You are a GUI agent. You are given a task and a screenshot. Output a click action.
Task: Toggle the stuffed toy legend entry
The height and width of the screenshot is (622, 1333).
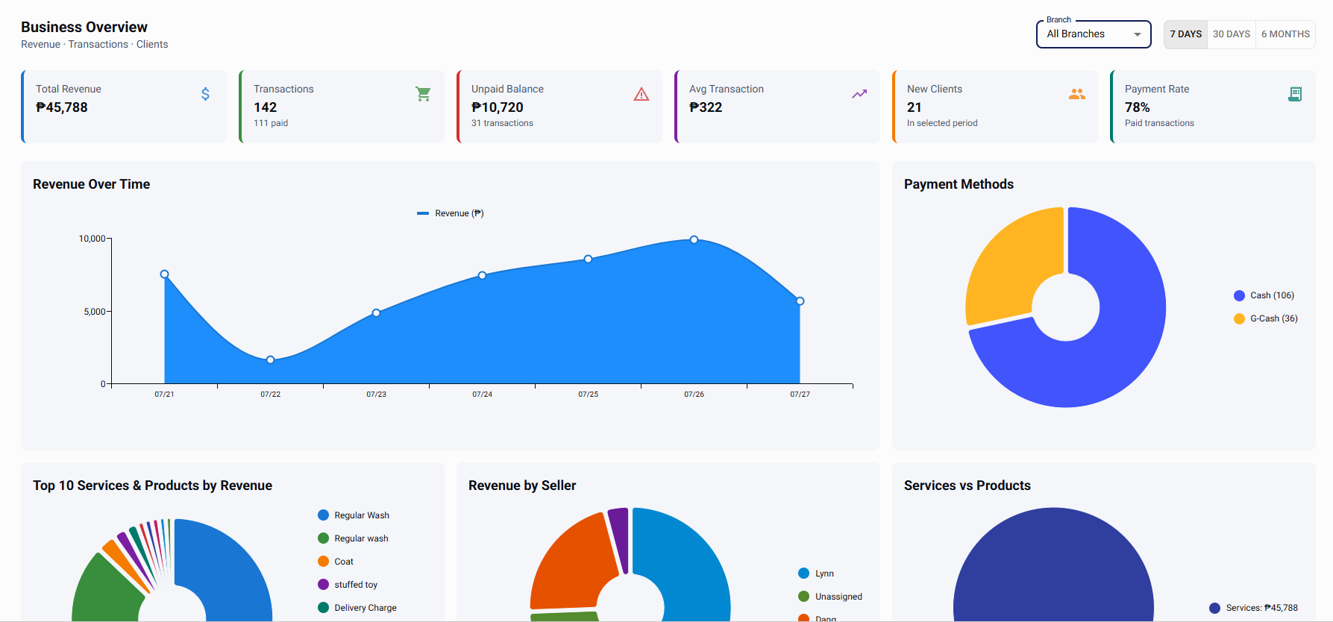348,585
